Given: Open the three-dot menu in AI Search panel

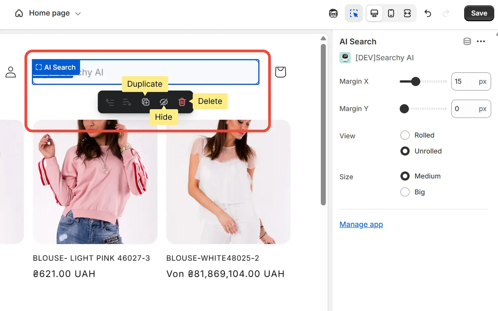Looking at the screenshot, I should point(481,41).
